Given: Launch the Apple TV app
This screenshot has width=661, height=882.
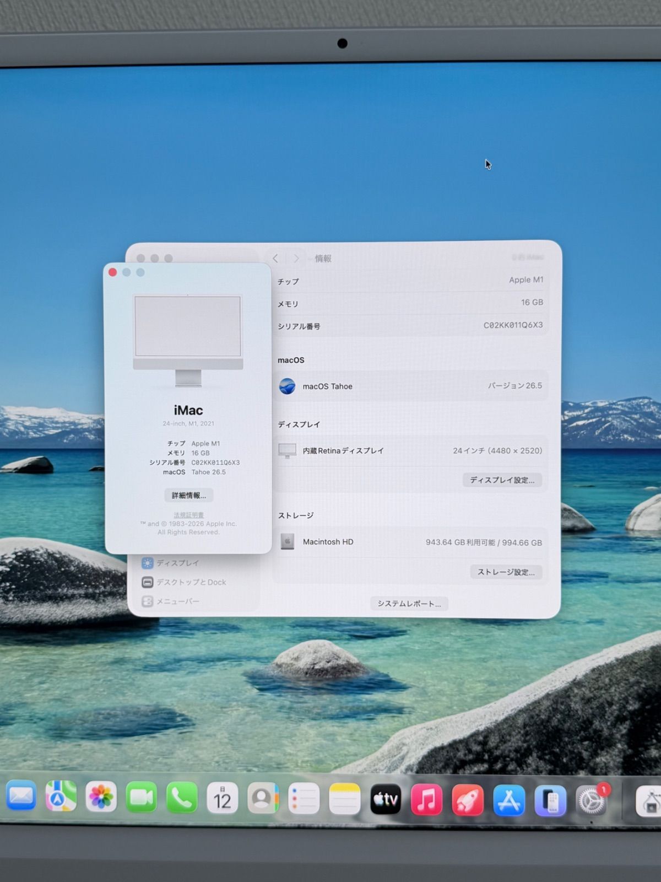Looking at the screenshot, I should [x=386, y=799].
